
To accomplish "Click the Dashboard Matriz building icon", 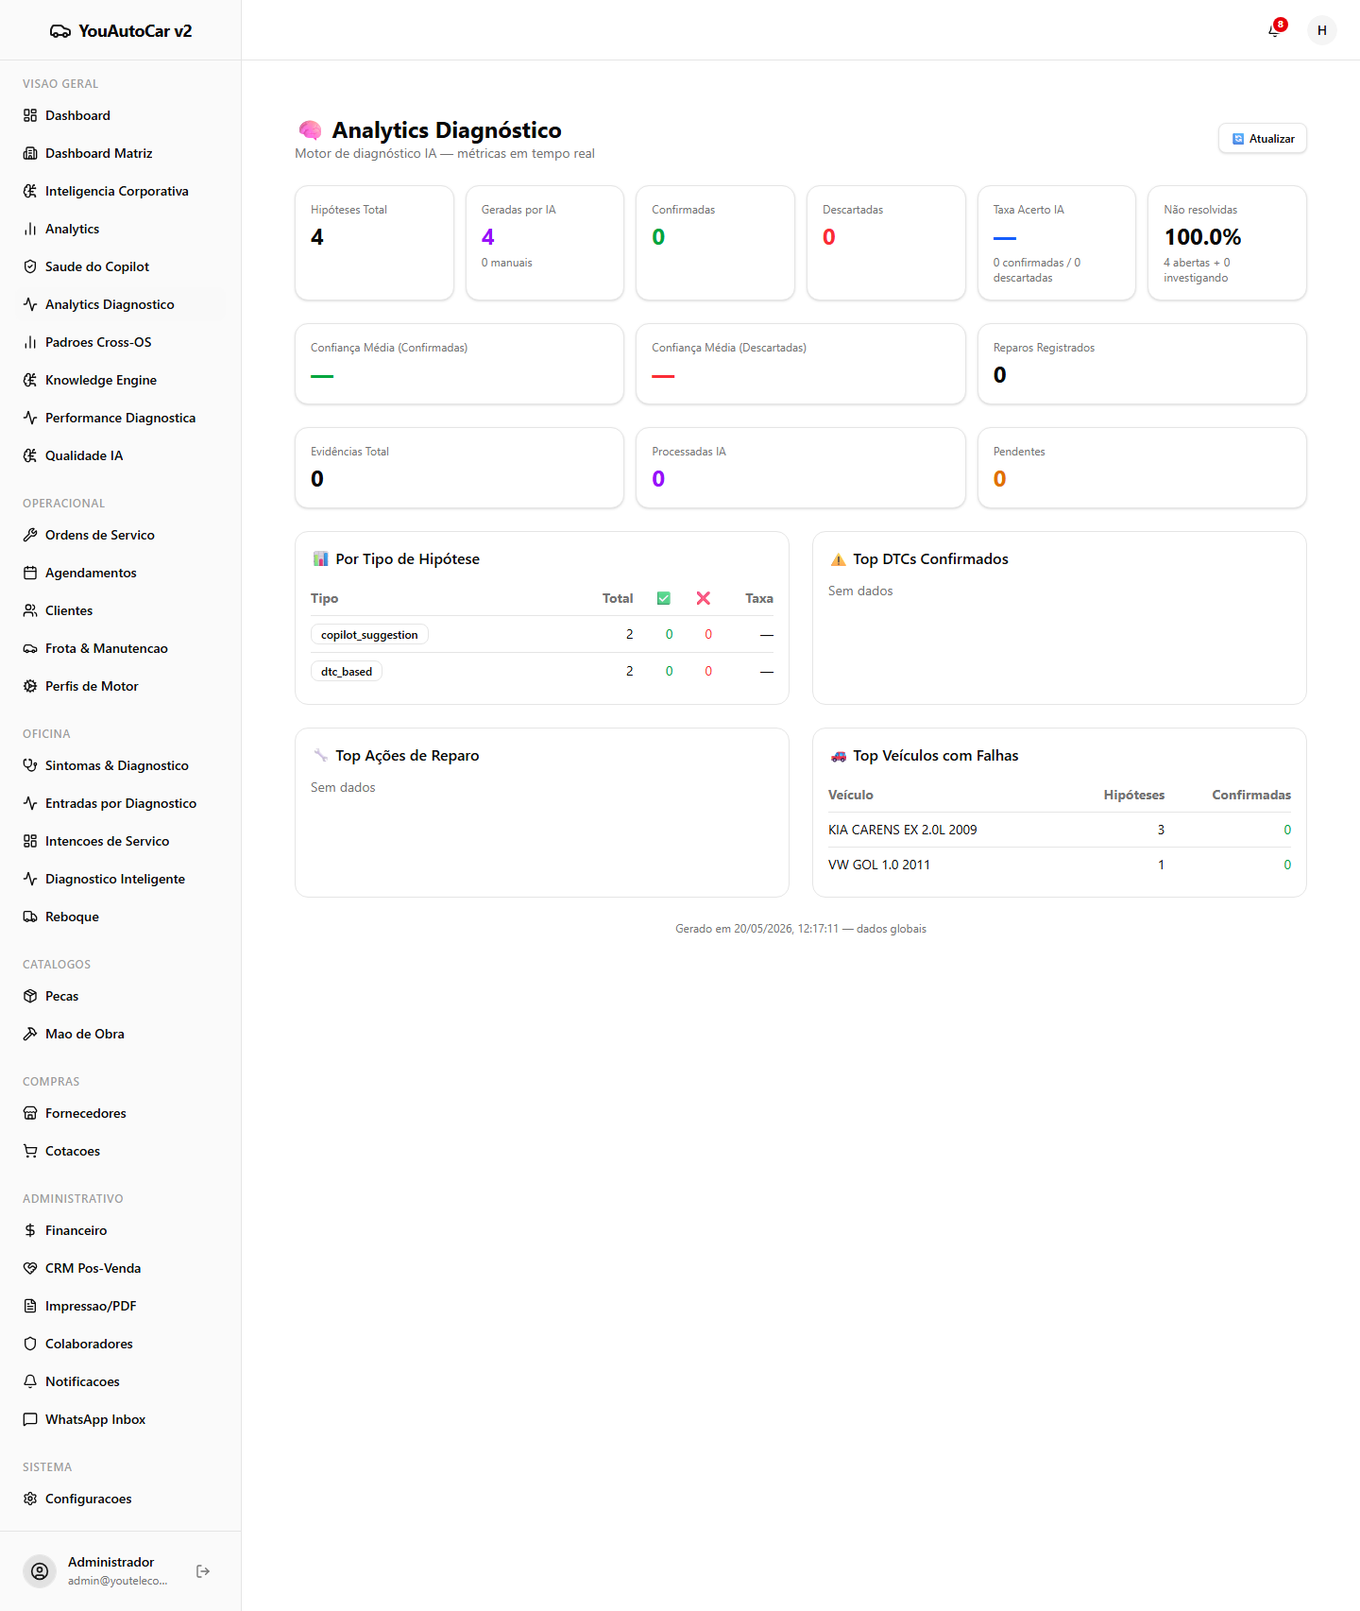I will (30, 153).
